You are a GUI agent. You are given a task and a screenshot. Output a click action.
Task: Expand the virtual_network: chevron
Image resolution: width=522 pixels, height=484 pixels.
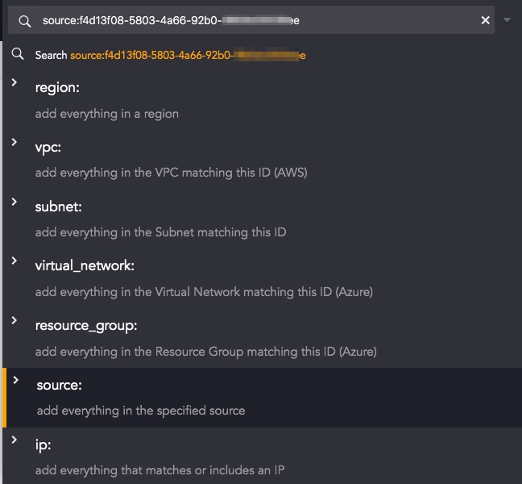click(14, 261)
